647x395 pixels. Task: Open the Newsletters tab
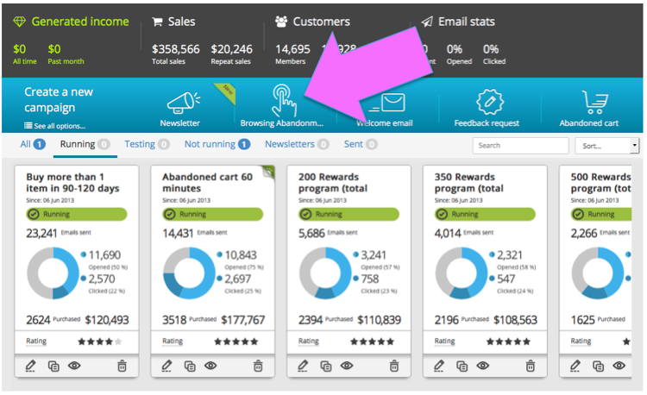(x=297, y=144)
